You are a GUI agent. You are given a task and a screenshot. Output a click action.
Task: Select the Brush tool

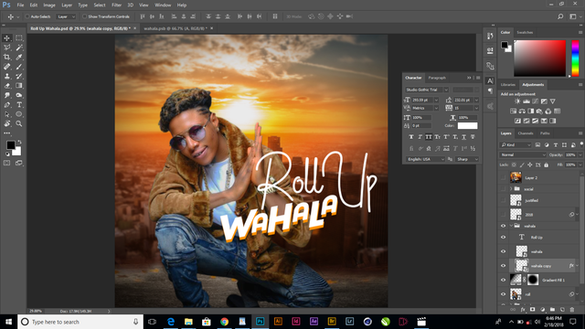coord(19,67)
